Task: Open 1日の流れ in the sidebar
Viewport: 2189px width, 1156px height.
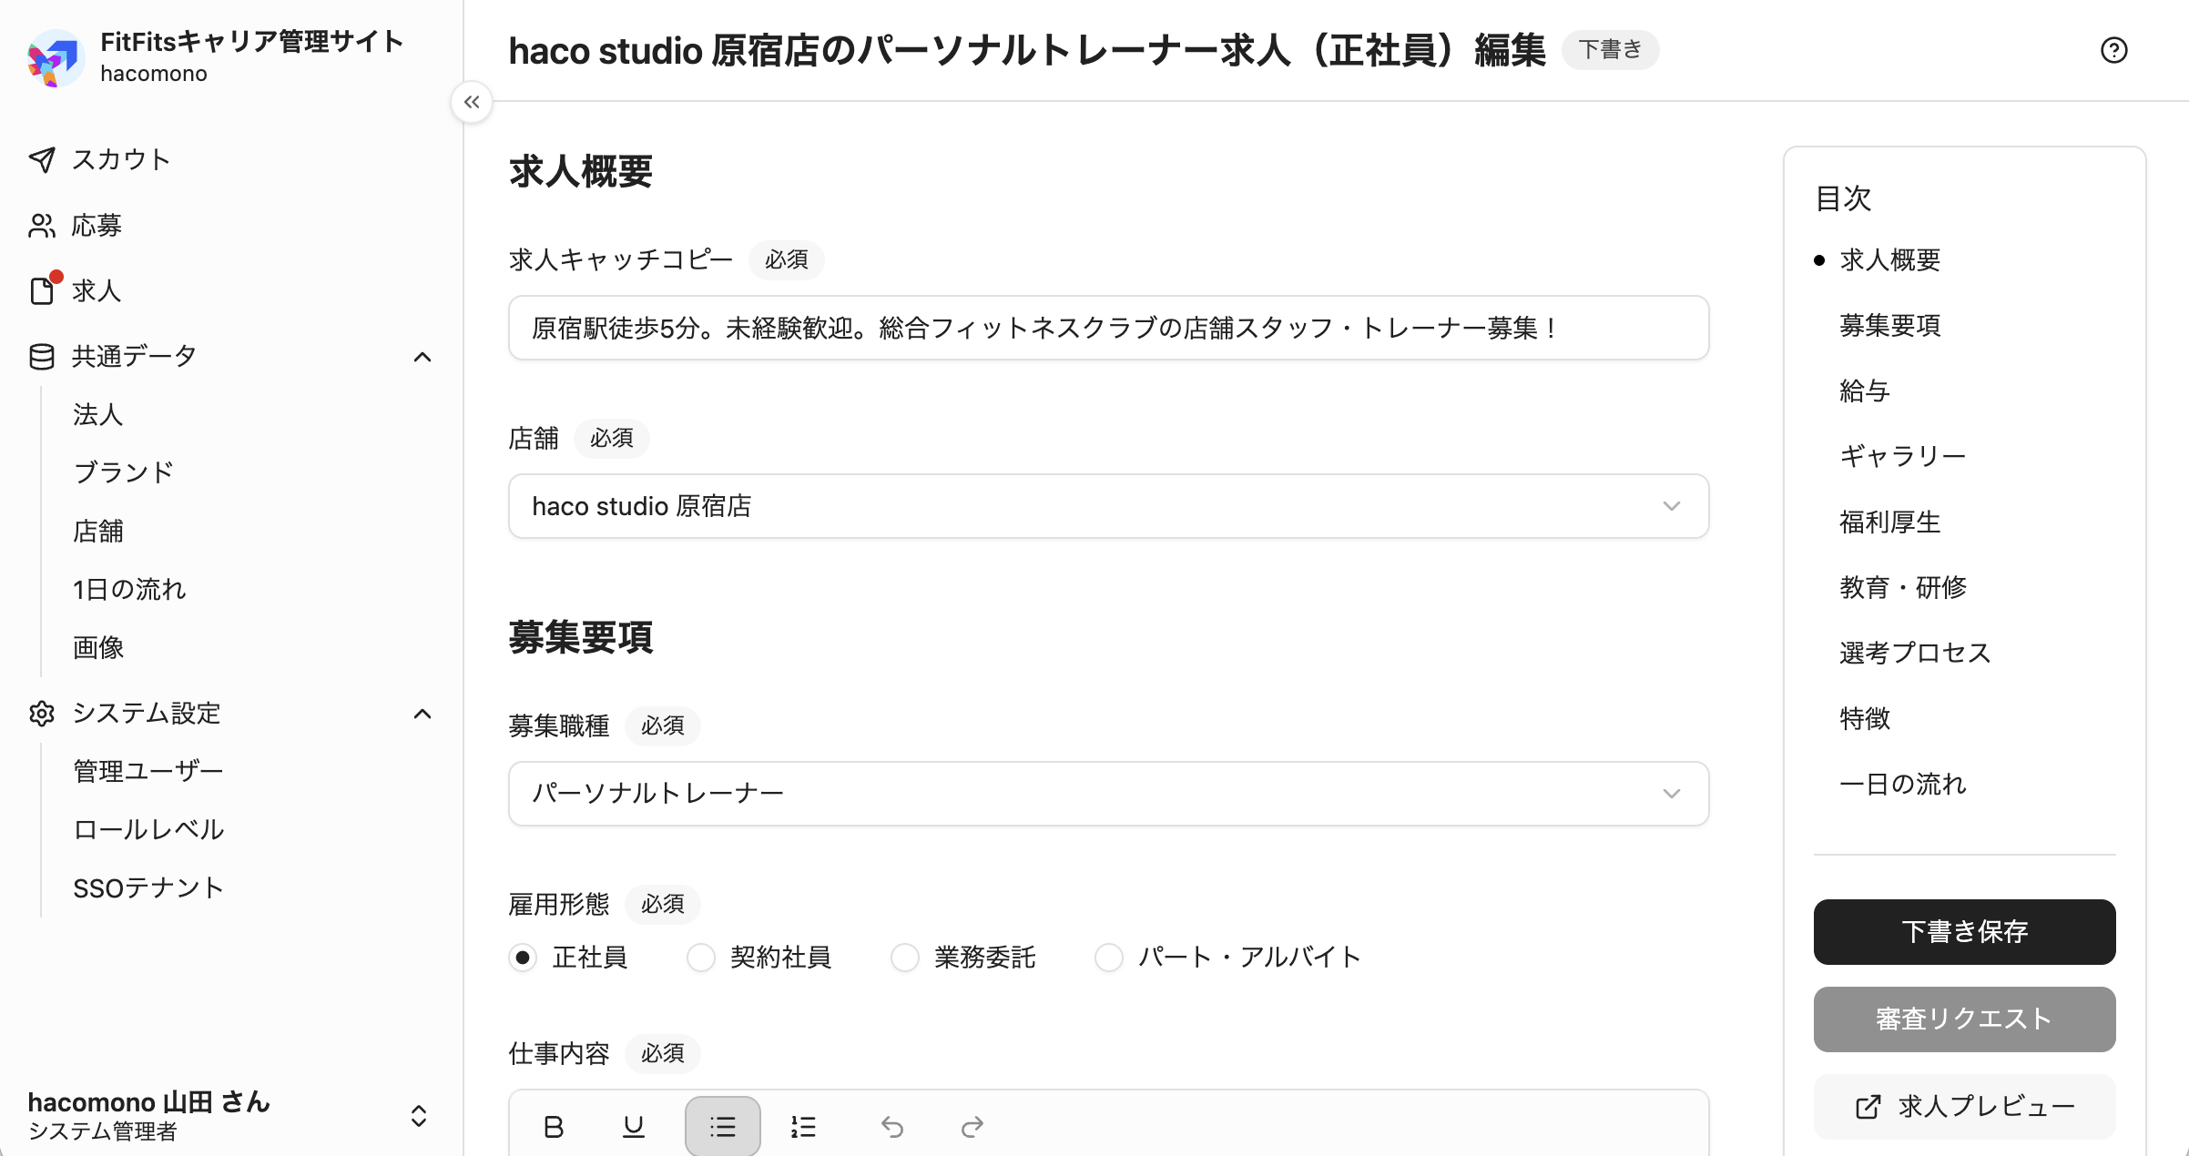Action: point(129,590)
